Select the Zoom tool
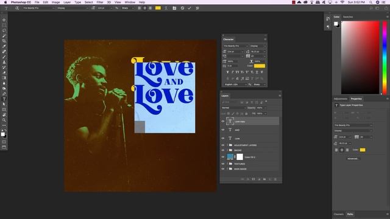 click(x=4, y=120)
